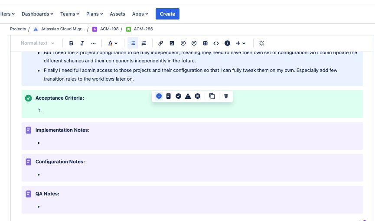Open more formatting options ellipsis

tap(94, 43)
